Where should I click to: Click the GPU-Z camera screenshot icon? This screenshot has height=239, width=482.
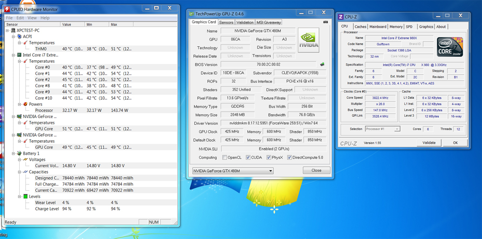[325, 22]
